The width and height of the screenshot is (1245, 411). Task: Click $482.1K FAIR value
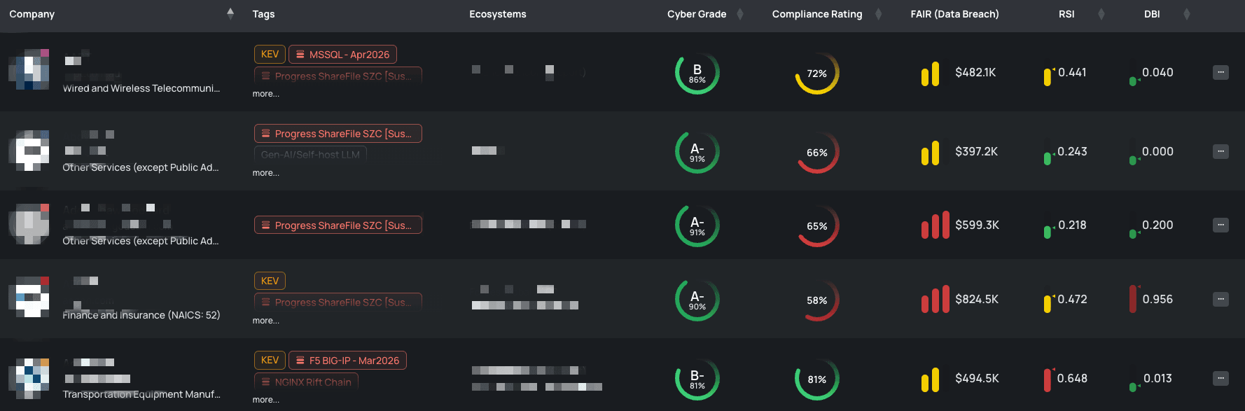point(975,72)
